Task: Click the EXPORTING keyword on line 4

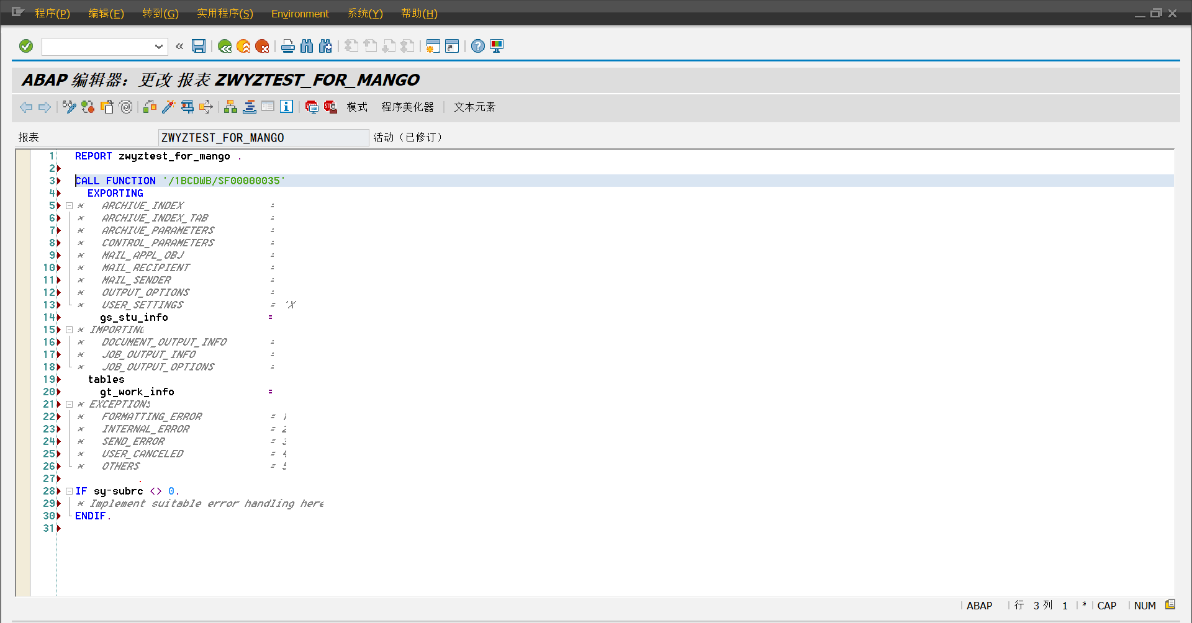Action: pyautogui.click(x=115, y=193)
